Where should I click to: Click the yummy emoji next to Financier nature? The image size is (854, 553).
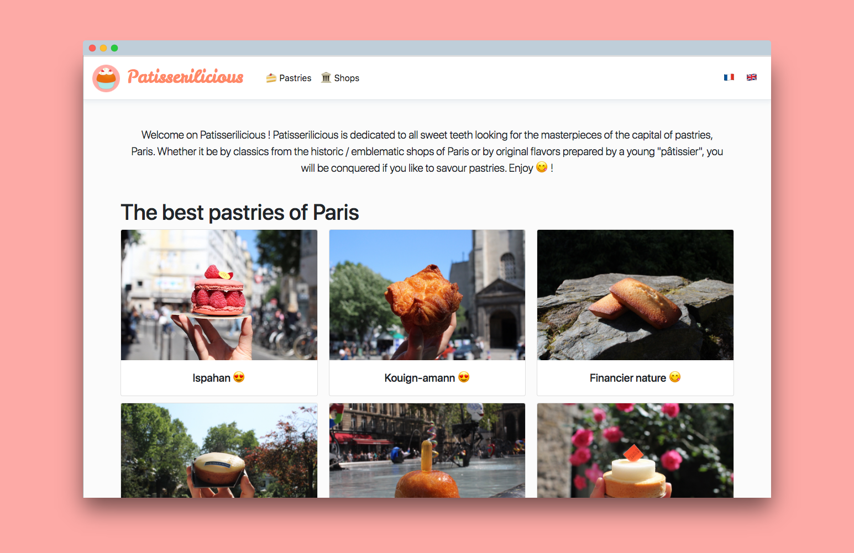(x=675, y=377)
